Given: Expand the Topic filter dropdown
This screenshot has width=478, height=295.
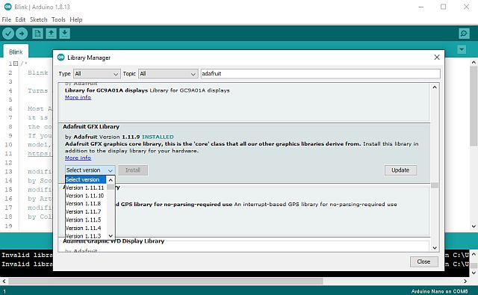Looking at the screenshot, I should [168, 74].
